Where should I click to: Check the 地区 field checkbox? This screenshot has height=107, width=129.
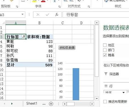[105, 45]
